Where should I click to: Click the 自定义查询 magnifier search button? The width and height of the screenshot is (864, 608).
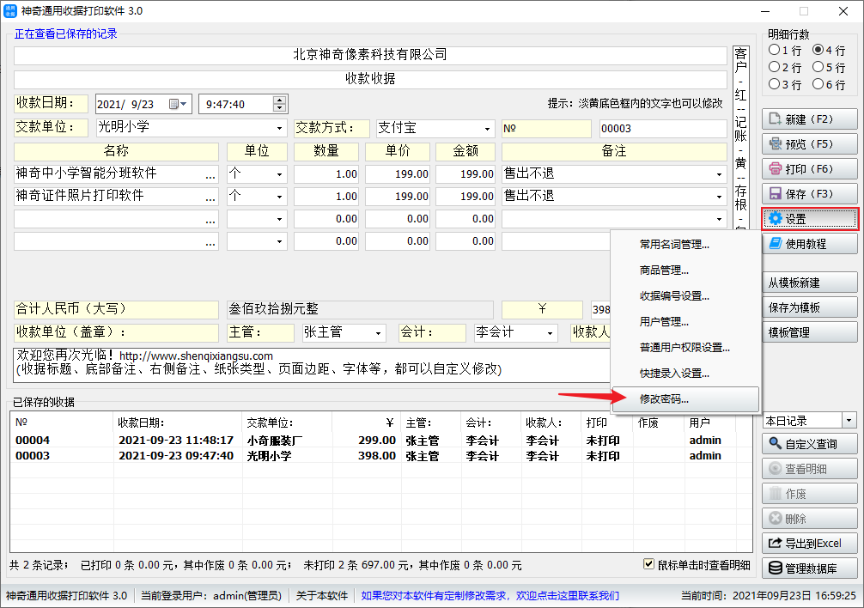[776, 444]
